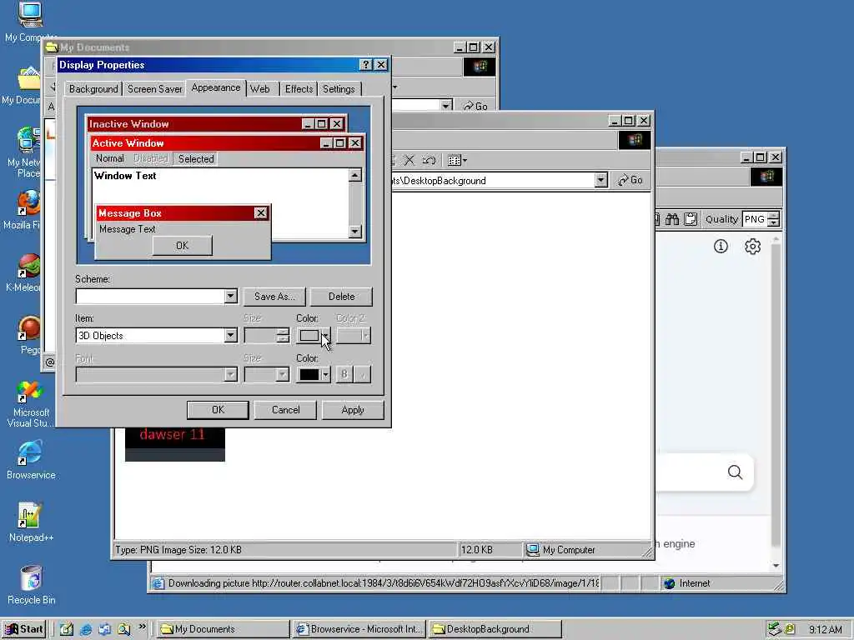Click the info circle icon in Browservice page
This screenshot has height=640, width=854.
click(x=721, y=247)
